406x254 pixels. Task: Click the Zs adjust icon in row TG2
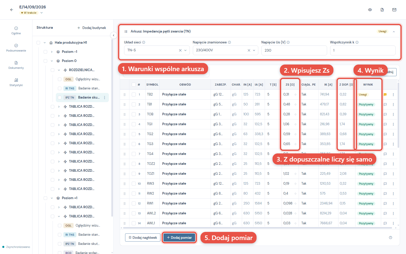(295, 134)
